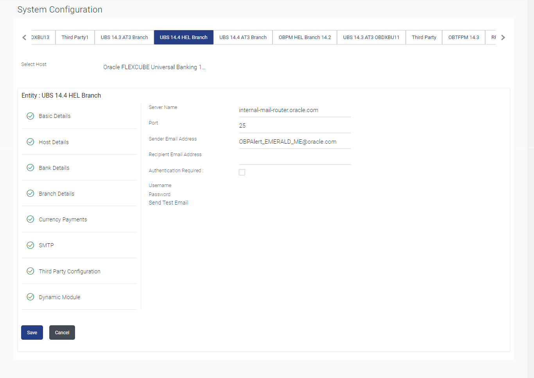This screenshot has width=534, height=378.
Task: Open the Select Host dropdown
Action: pyautogui.click(x=154, y=67)
